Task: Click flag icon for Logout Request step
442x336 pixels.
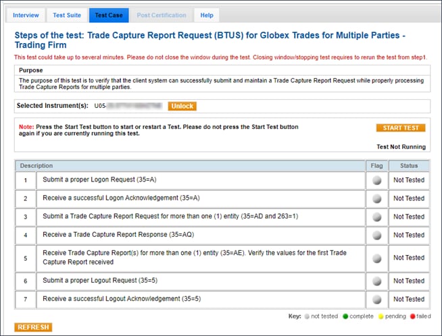Action: click(x=376, y=281)
